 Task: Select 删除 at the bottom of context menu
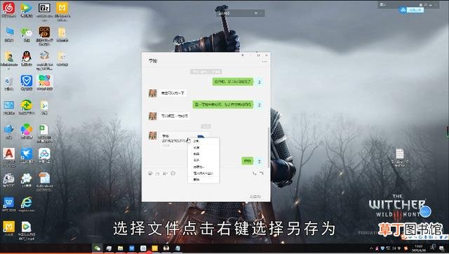tap(196, 180)
